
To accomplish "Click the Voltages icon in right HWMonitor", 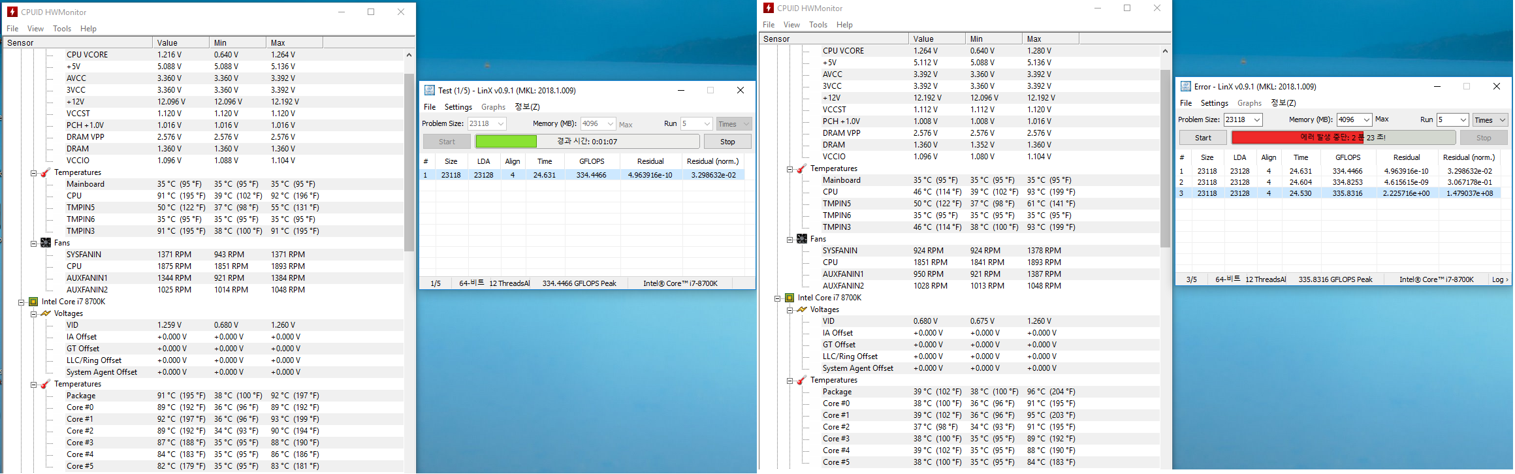I will [x=802, y=309].
